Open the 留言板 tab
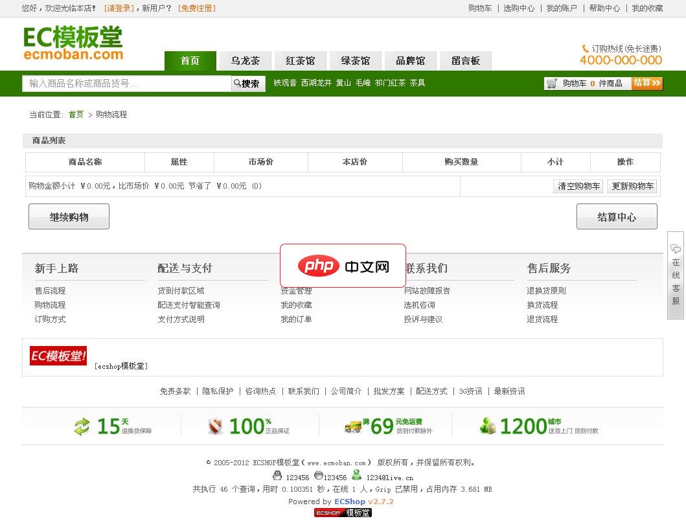The height and width of the screenshot is (532, 686). tap(466, 60)
